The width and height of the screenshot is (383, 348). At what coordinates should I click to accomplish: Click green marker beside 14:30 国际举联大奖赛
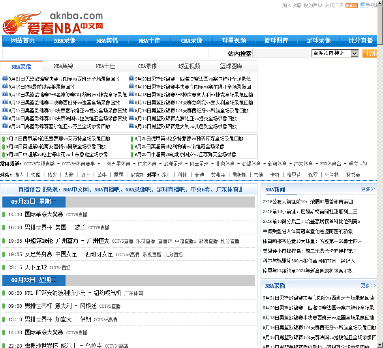(4, 215)
